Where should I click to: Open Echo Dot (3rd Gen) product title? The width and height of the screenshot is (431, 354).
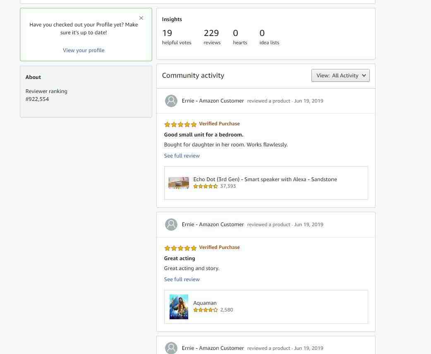coord(265,179)
